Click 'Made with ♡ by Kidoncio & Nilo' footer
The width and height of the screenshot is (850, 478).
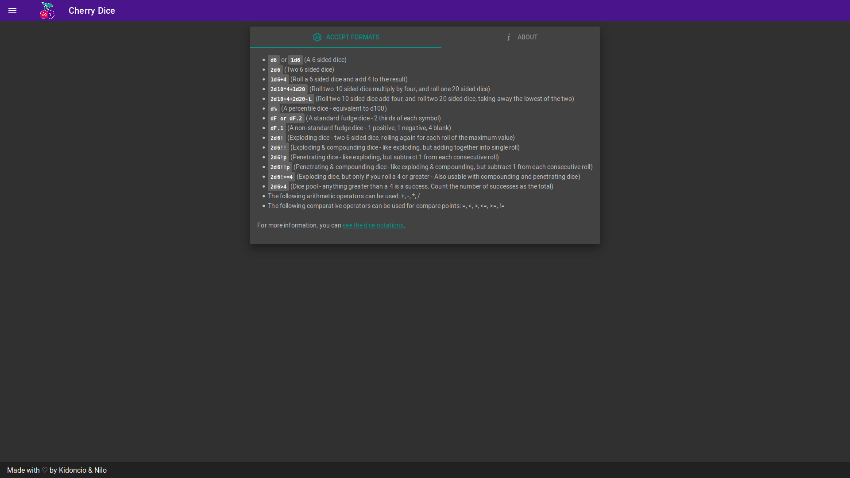[x=57, y=470]
